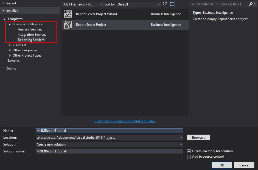This screenshot has height=170, width=258.
Task: Open the .NET Framework 4.5 dropdown
Action: [101, 4]
